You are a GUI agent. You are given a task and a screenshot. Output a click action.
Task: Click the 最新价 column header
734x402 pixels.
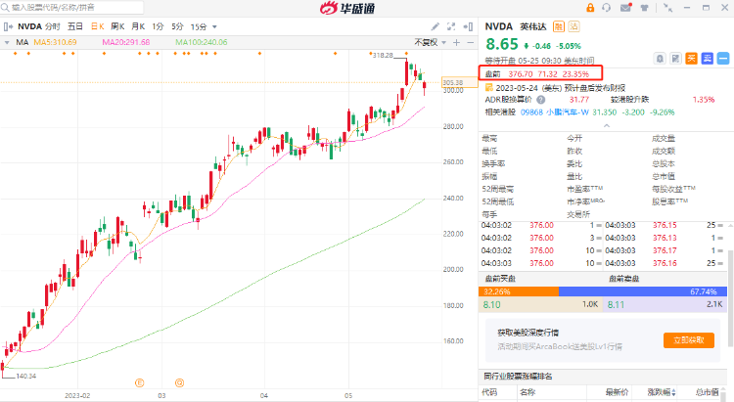pos(617,392)
